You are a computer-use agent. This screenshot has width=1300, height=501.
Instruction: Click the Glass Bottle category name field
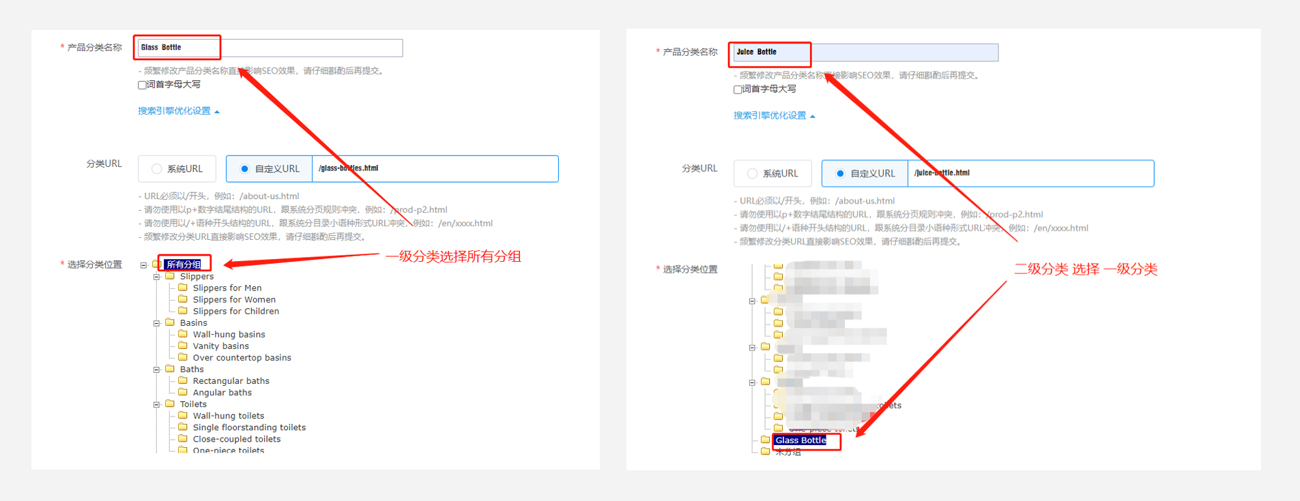270,48
